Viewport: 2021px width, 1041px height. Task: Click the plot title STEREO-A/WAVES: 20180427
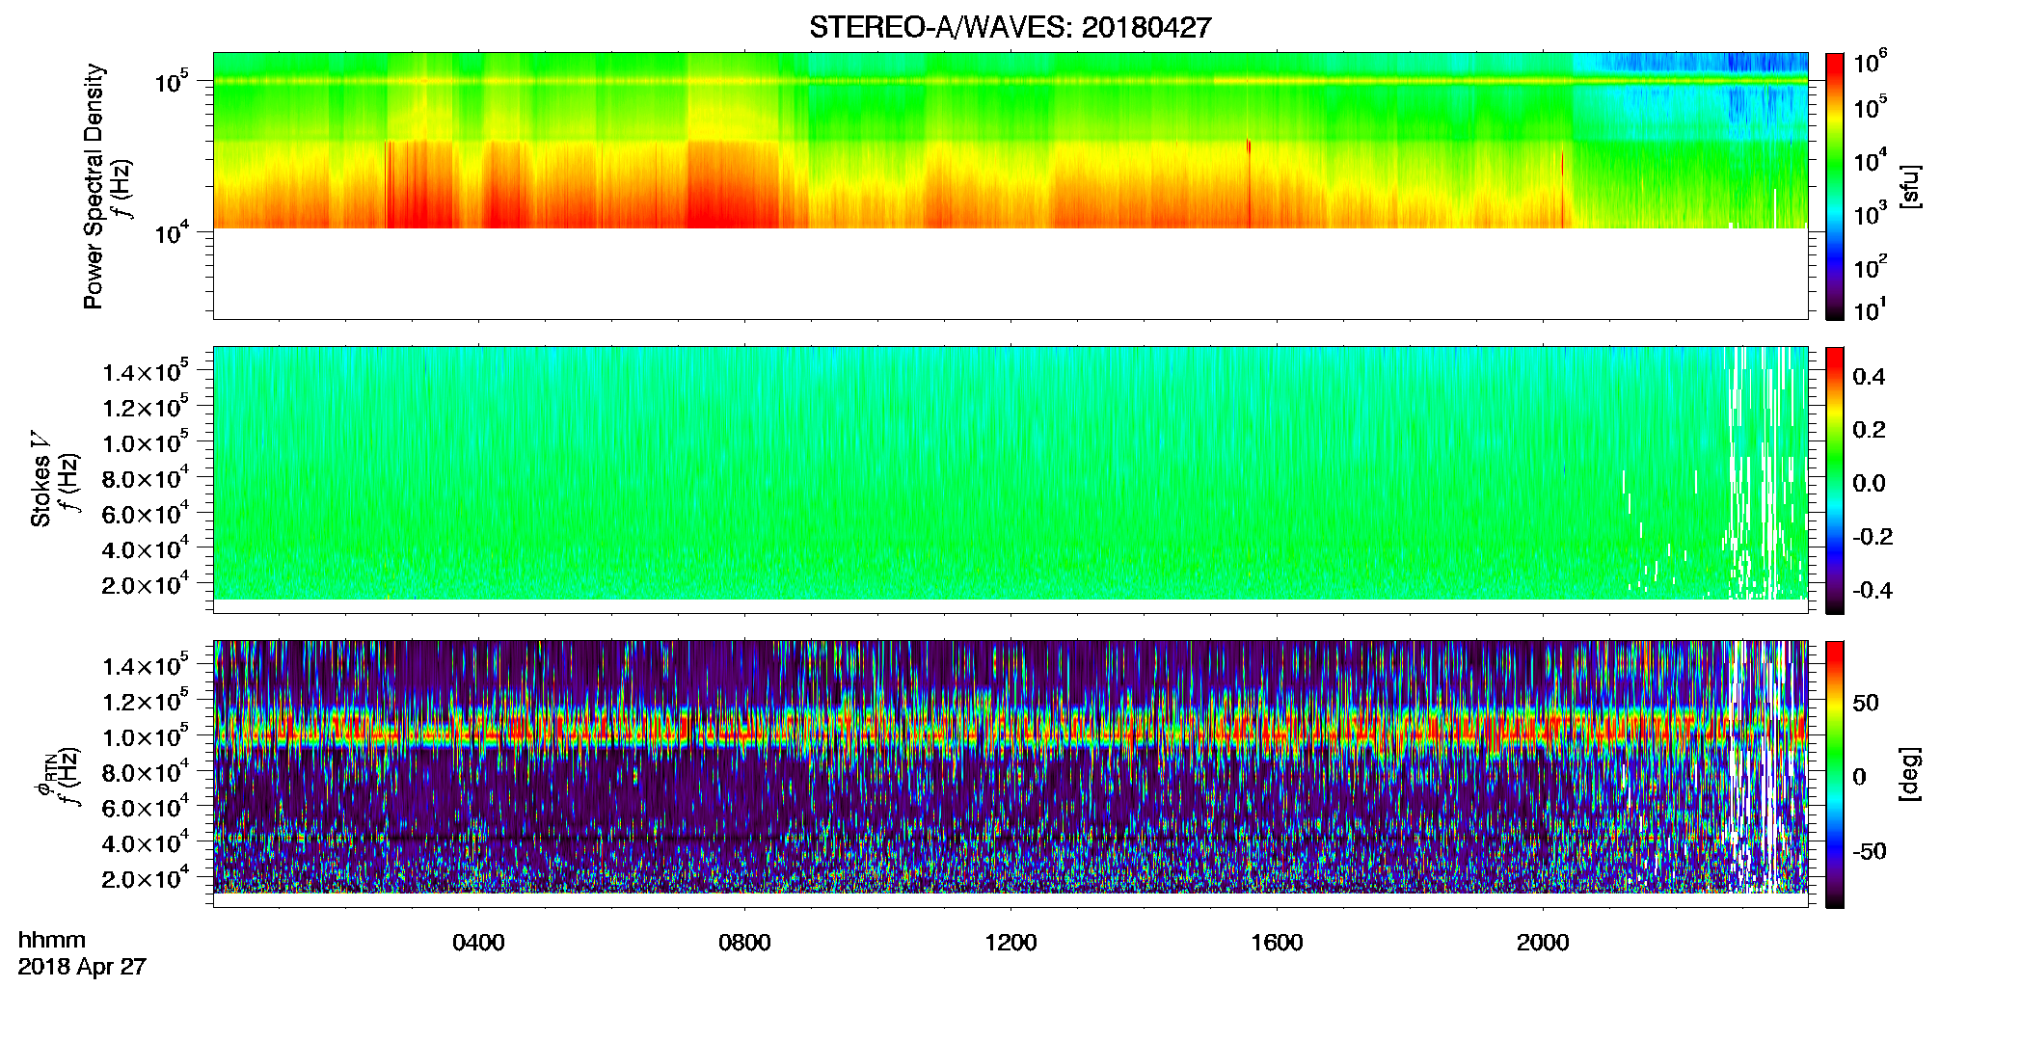1010,27
